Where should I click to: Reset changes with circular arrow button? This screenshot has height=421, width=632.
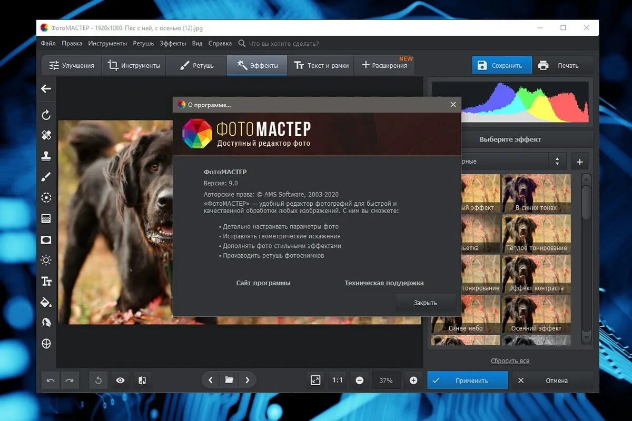tap(98, 380)
